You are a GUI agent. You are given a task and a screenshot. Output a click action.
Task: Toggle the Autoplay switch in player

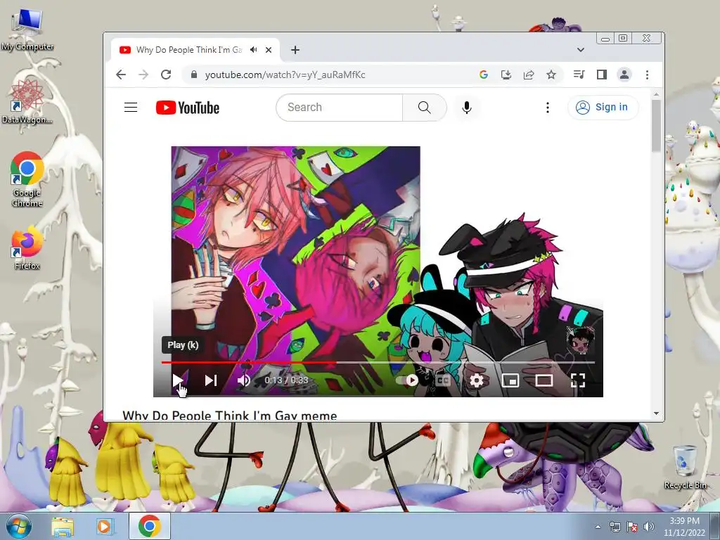407,380
